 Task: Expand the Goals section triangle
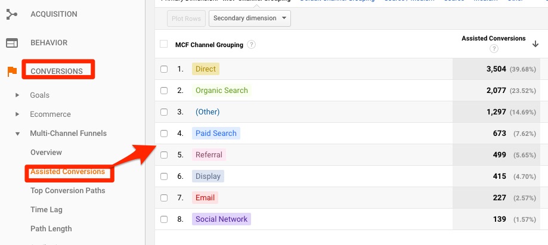pos(17,95)
